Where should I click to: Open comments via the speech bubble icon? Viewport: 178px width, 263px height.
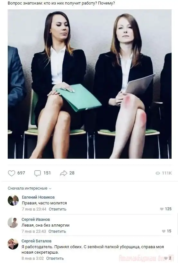pos(38,173)
